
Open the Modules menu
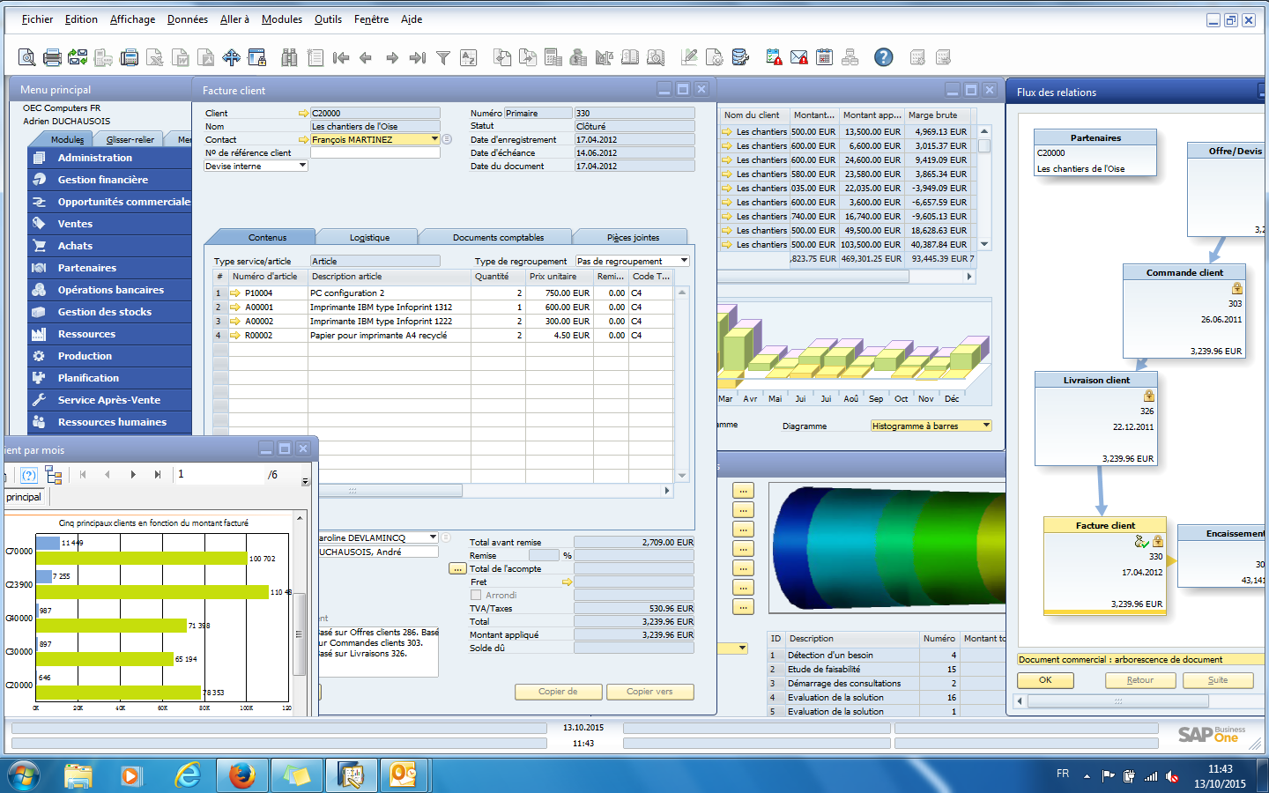coord(281,19)
